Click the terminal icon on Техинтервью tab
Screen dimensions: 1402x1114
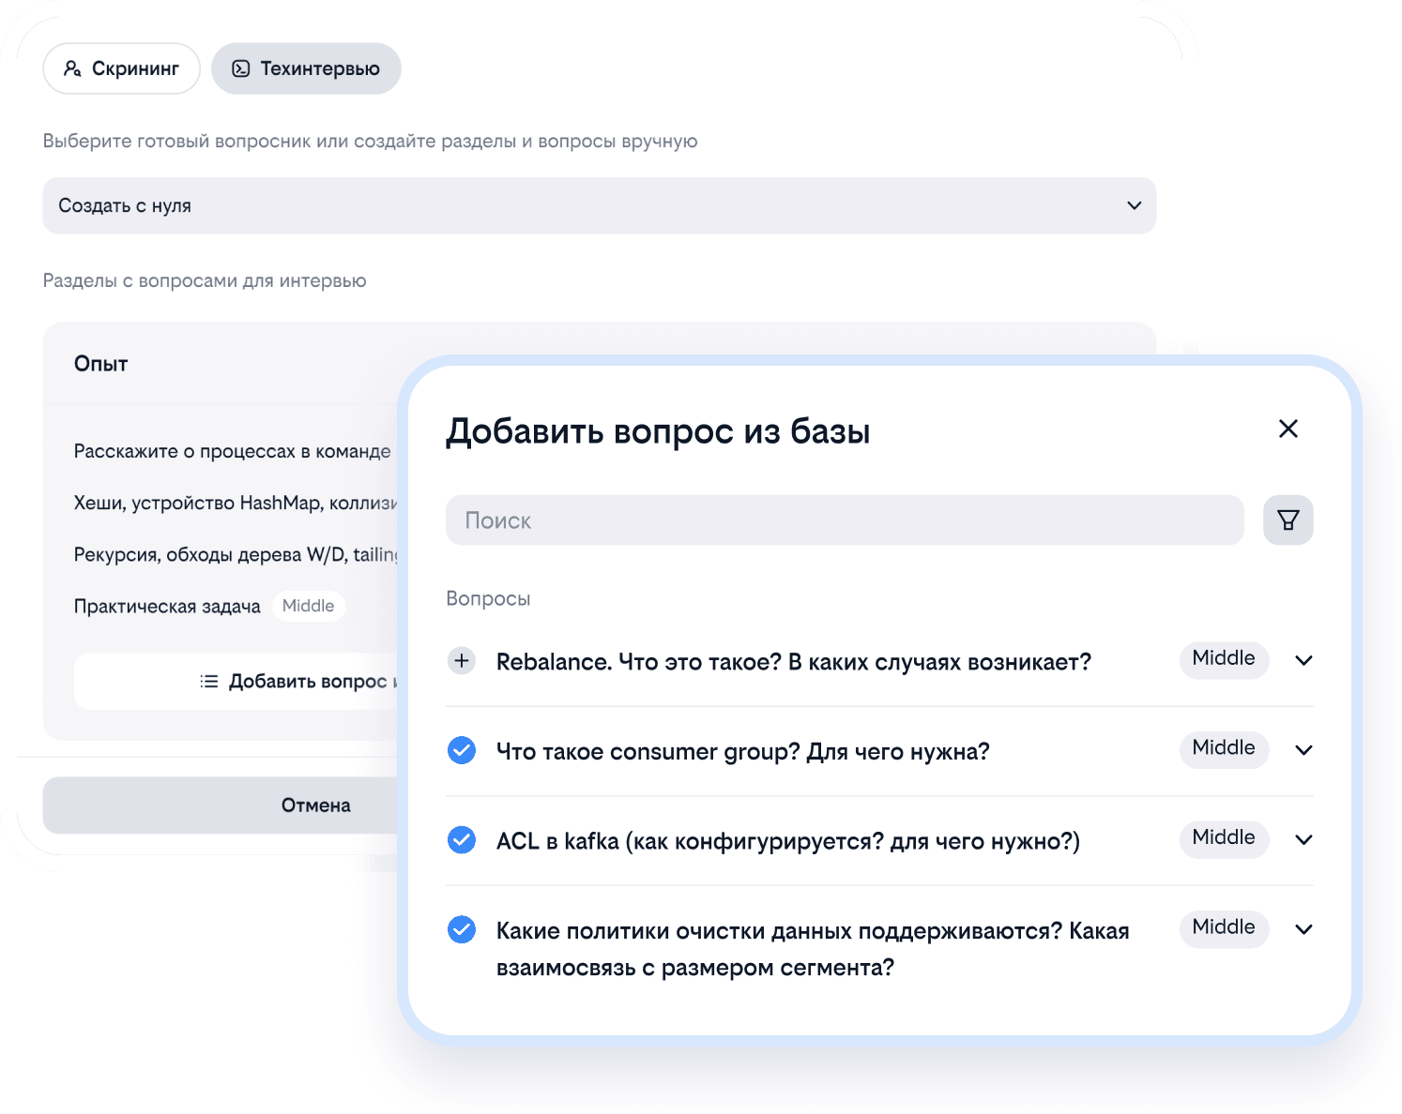[x=241, y=68]
